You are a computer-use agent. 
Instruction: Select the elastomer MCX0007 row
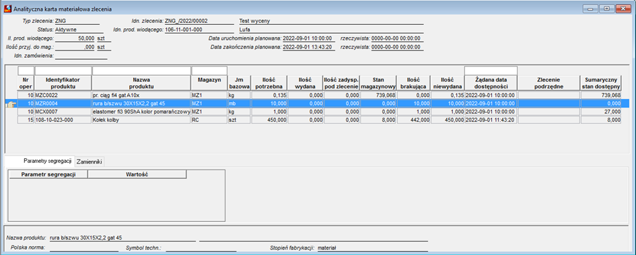click(x=319, y=112)
